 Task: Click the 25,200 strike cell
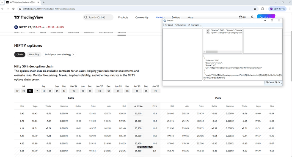pos(138,136)
